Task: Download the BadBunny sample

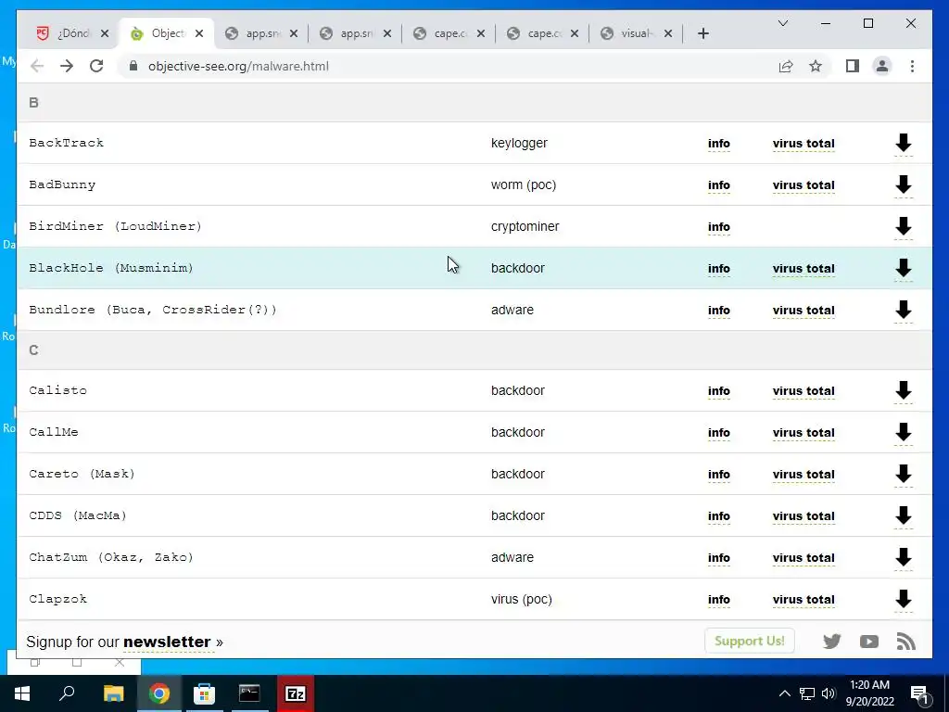Action: coord(903,184)
